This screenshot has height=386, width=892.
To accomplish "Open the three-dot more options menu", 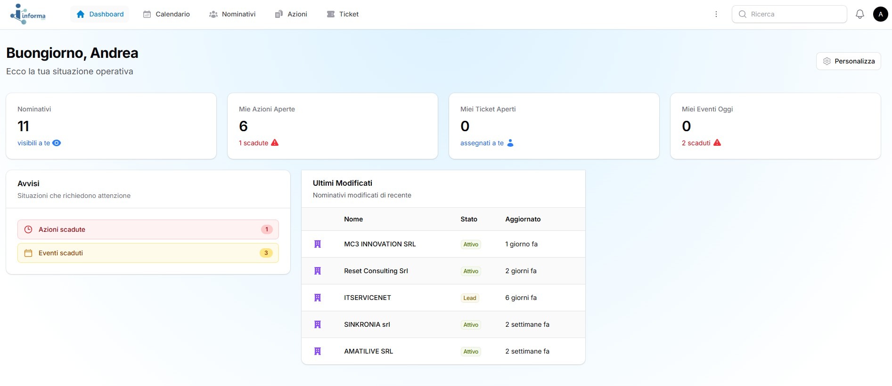I will 716,14.
